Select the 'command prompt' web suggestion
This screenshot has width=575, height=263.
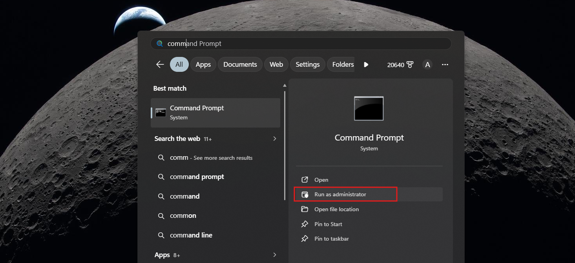click(215, 177)
